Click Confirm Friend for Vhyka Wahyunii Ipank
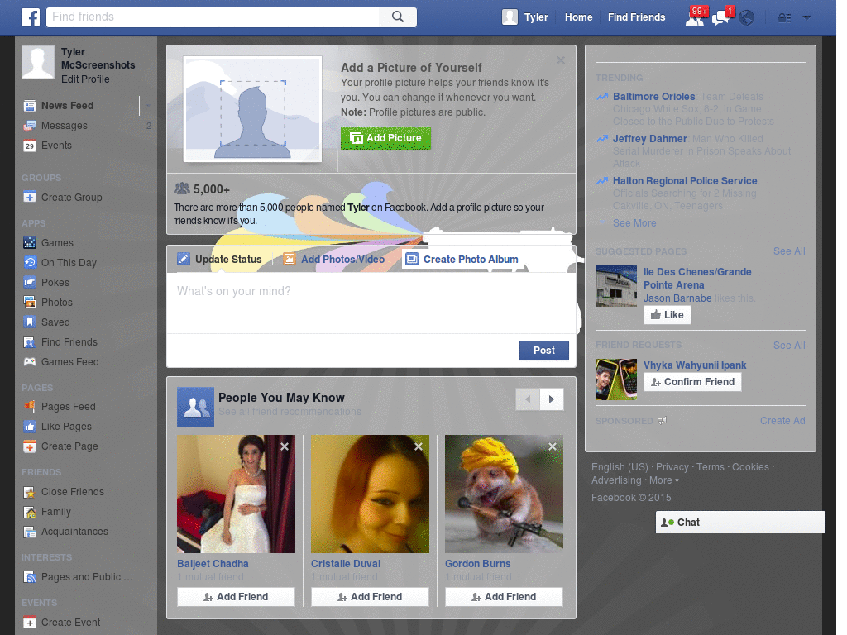The height and width of the screenshot is (635, 847). tap(692, 382)
